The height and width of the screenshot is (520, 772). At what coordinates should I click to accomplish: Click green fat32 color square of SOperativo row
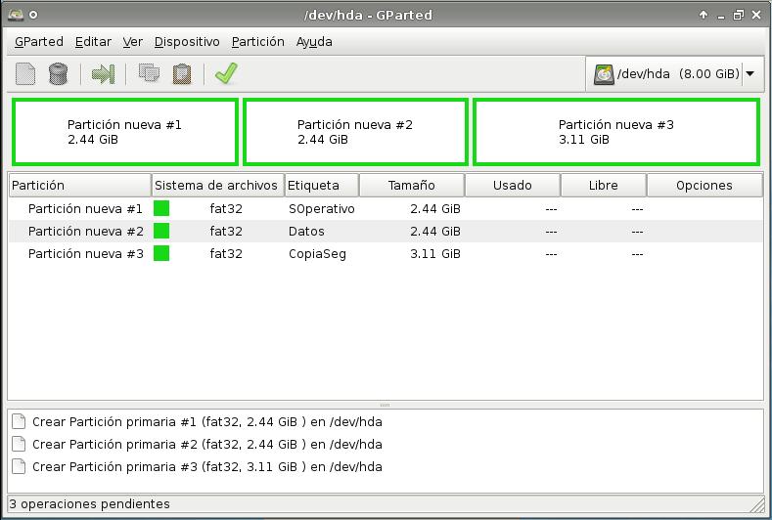[x=161, y=208]
